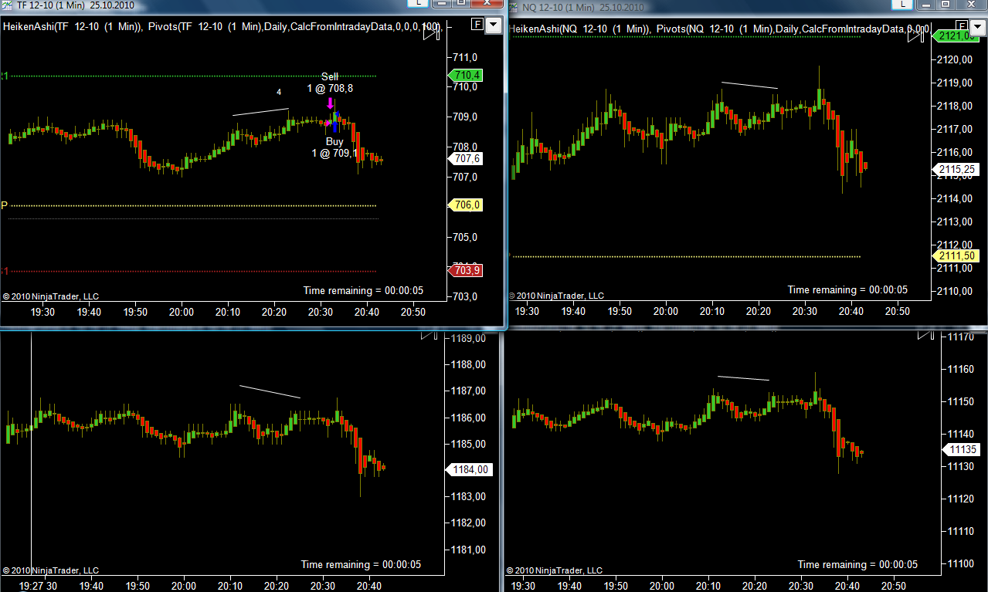This screenshot has width=988, height=592.
Task: Click the scroll arrow icon in 1184,00 chart
Action: click(x=429, y=334)
